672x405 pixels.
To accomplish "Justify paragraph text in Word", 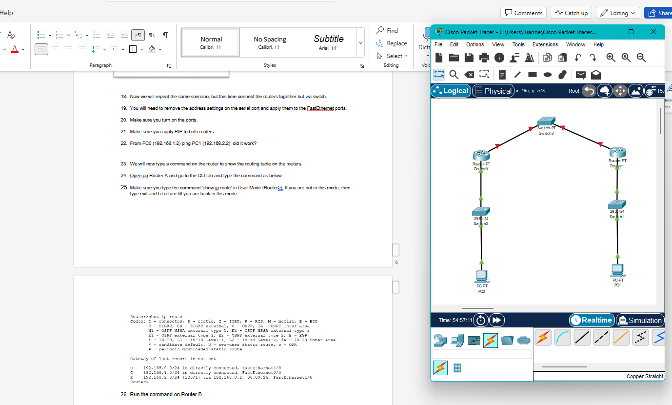I will pyautogui.click(x=82, y=49).
